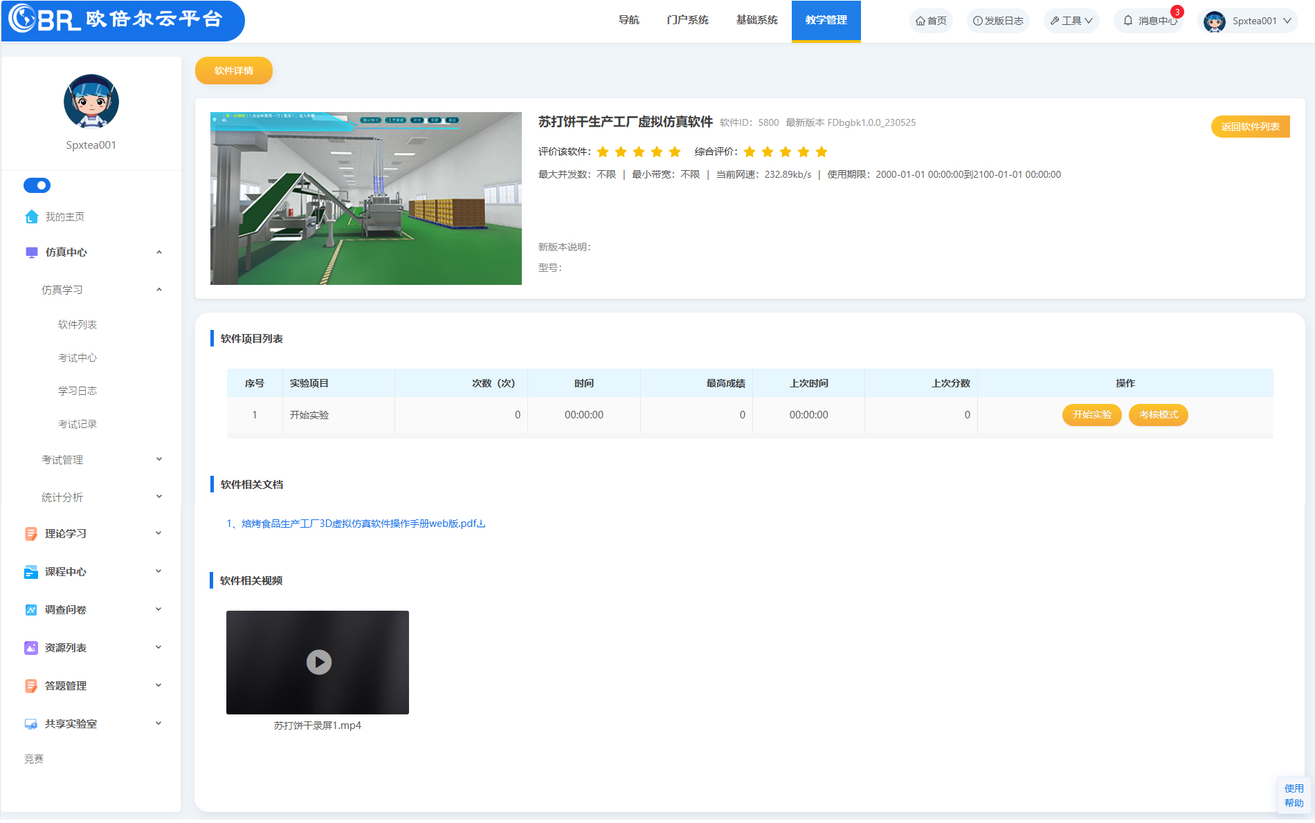This screenshot has height=823, width=1315.
Task: Click the top-right user avatar icon
Action: [1215, 21]
